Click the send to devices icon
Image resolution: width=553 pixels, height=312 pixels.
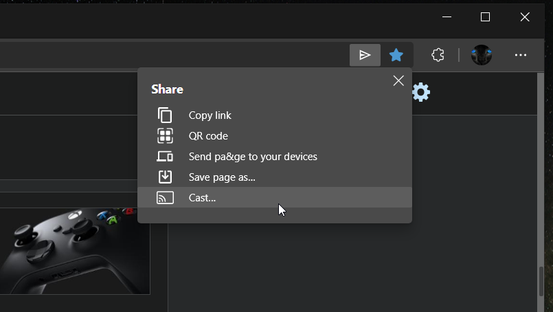click(x=165, y=157)
